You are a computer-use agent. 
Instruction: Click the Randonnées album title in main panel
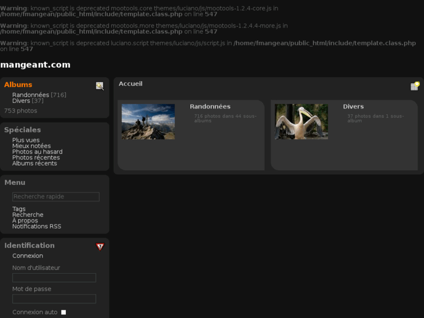pyautogui.click(x=210, y=107)
